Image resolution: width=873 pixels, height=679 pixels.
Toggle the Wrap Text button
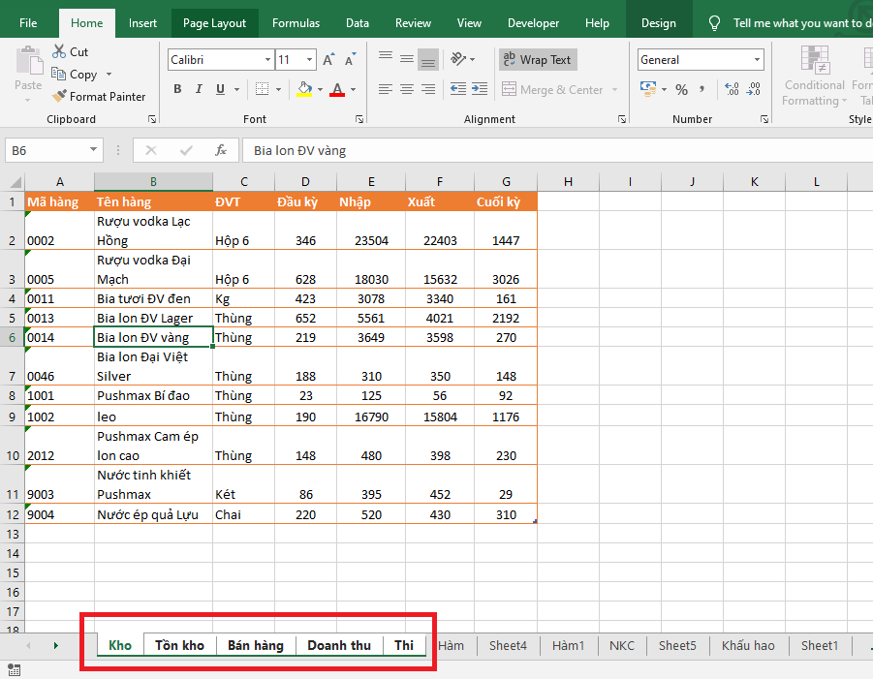(537, 60)
